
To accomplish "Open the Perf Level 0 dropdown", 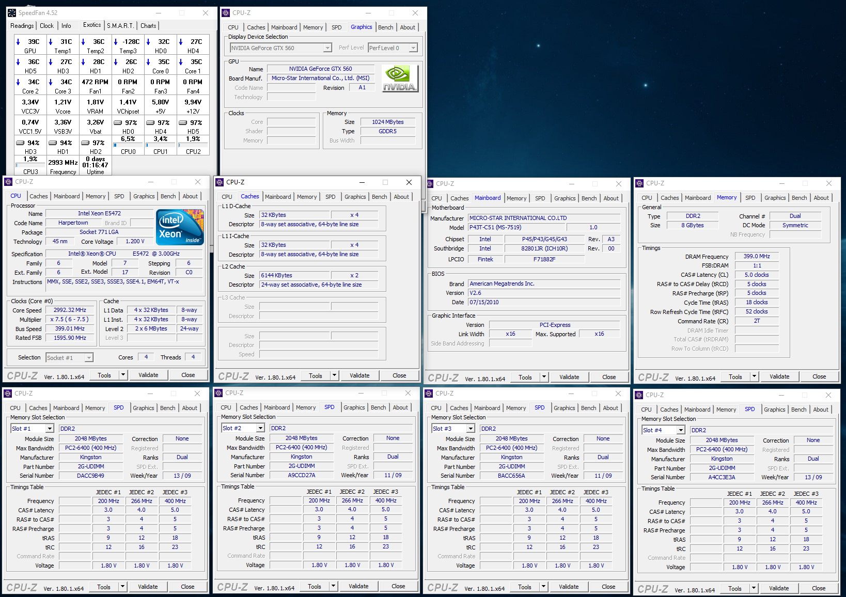I will tap(413, 48).
